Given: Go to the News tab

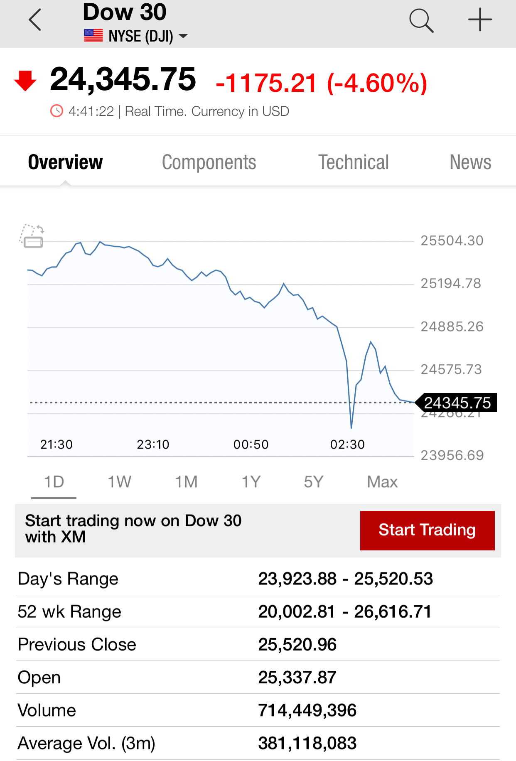Looking at the screenshot, I should [x=470, y=162].
